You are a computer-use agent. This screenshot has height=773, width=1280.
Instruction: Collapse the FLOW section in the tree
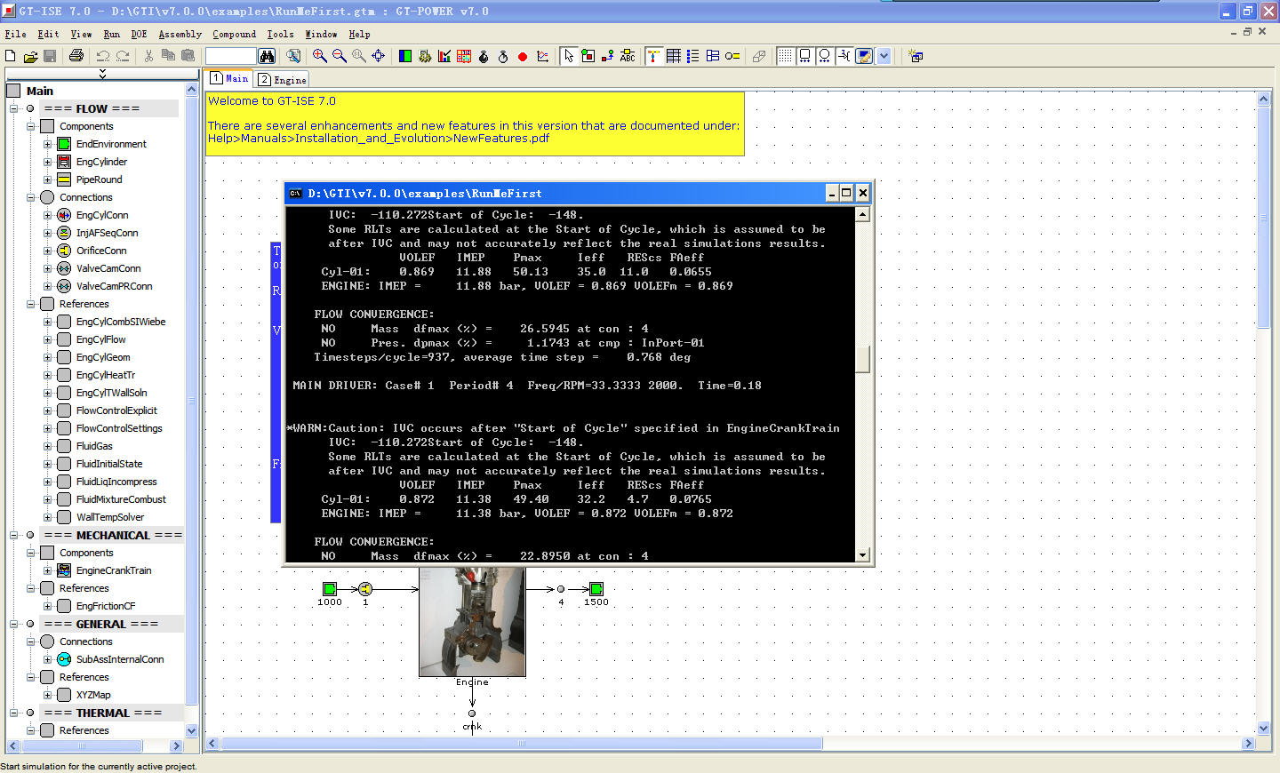tap(13, 108)
